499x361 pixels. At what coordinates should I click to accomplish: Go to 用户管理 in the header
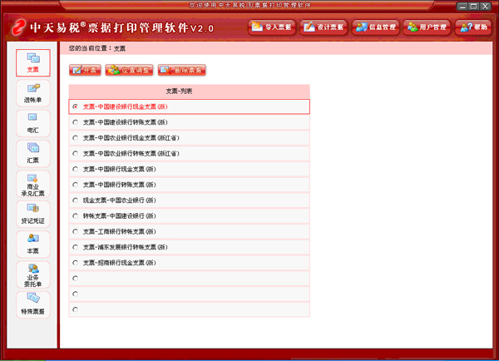[427, 27]
